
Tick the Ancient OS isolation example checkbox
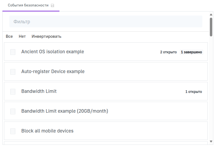click(13, 52)
